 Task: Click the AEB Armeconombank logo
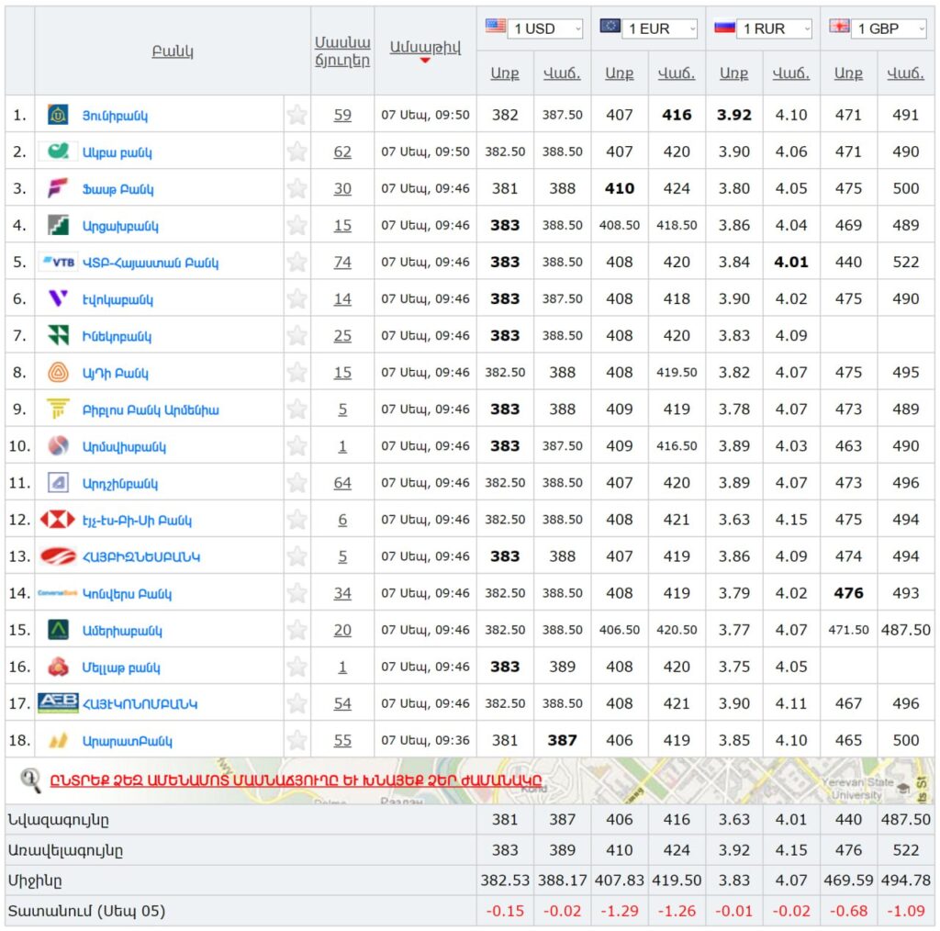[x=58, y=703]
